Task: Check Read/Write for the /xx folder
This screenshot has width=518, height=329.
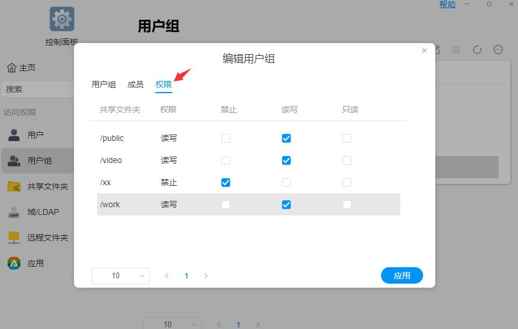Action: click(x=287, y=182)
